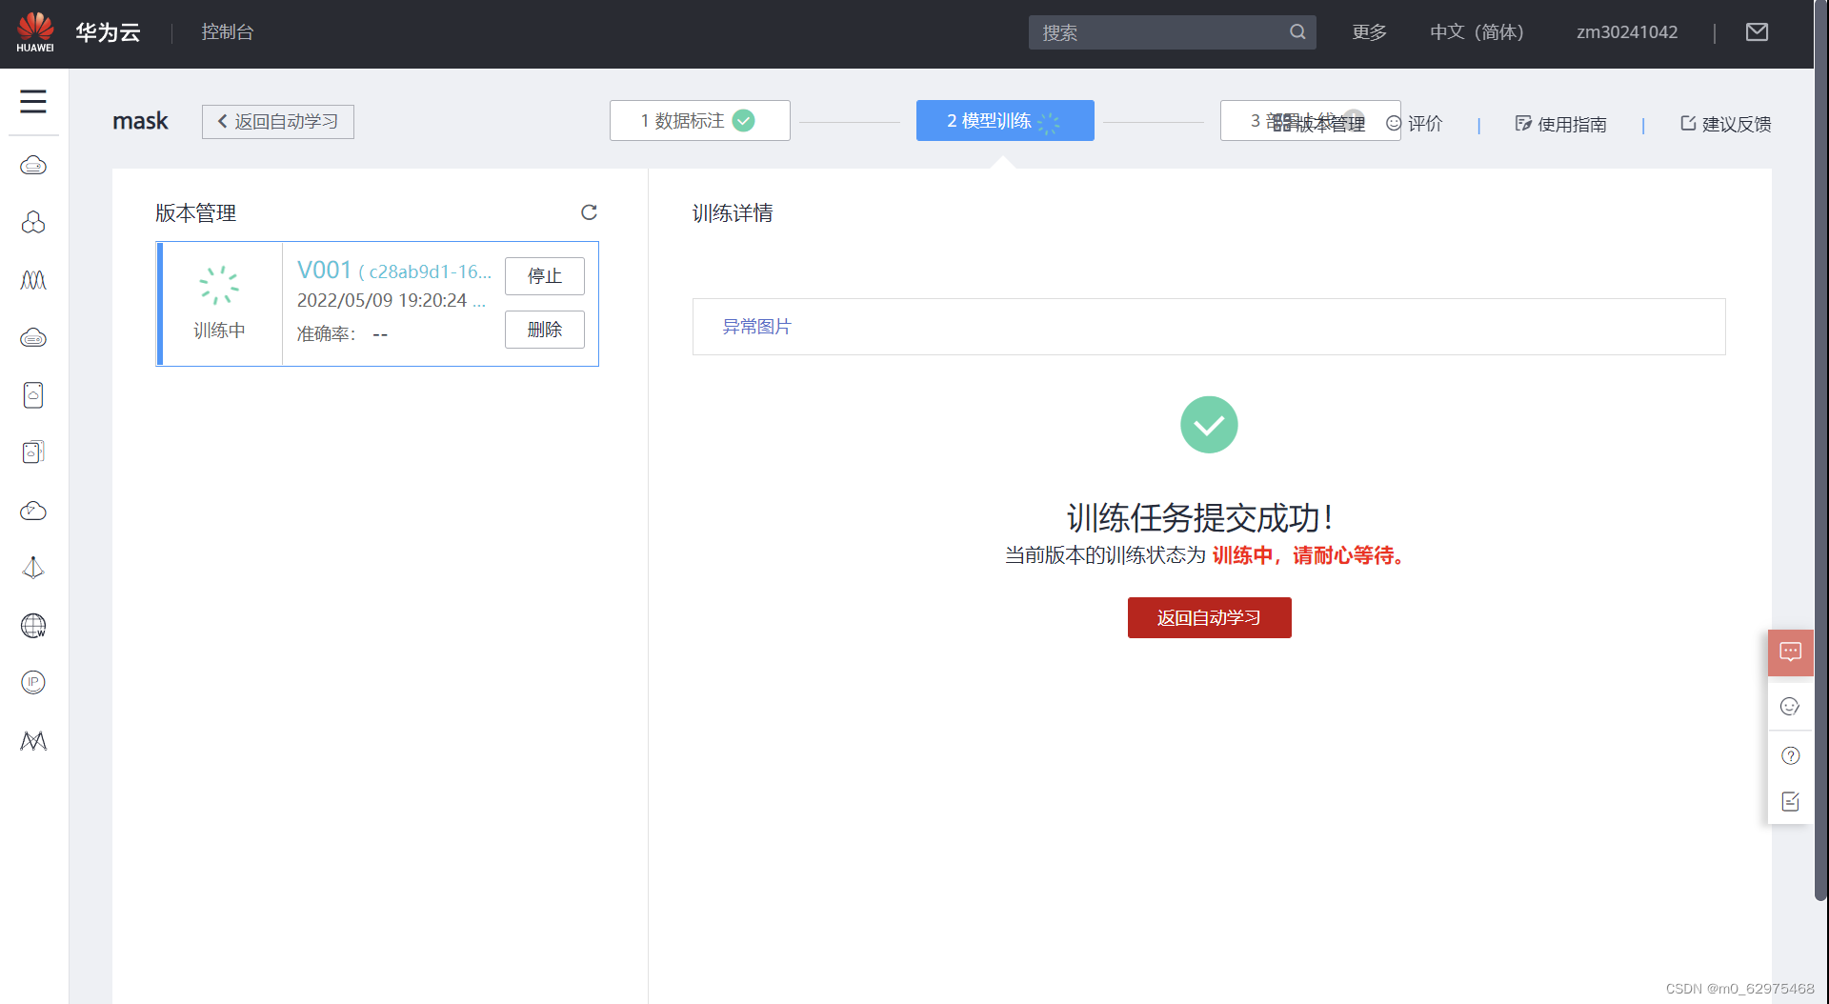Go to step 1 数据标注
1829x1004 pixels.
[x=700, y=121]
